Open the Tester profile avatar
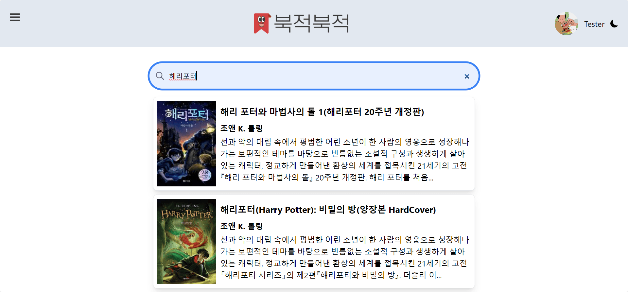Viewport: 628px width, 292px height. pyautogui.click(x=567, y=24)
